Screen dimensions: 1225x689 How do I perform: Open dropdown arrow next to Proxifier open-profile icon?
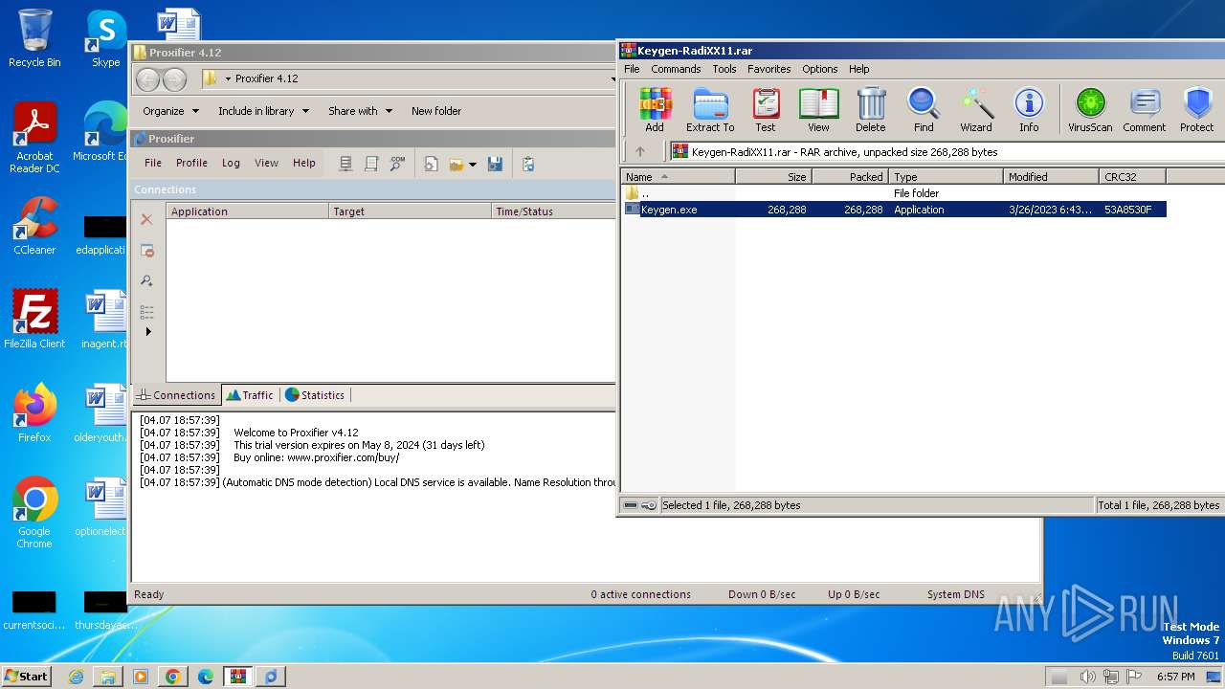click(x=473, y=165)
